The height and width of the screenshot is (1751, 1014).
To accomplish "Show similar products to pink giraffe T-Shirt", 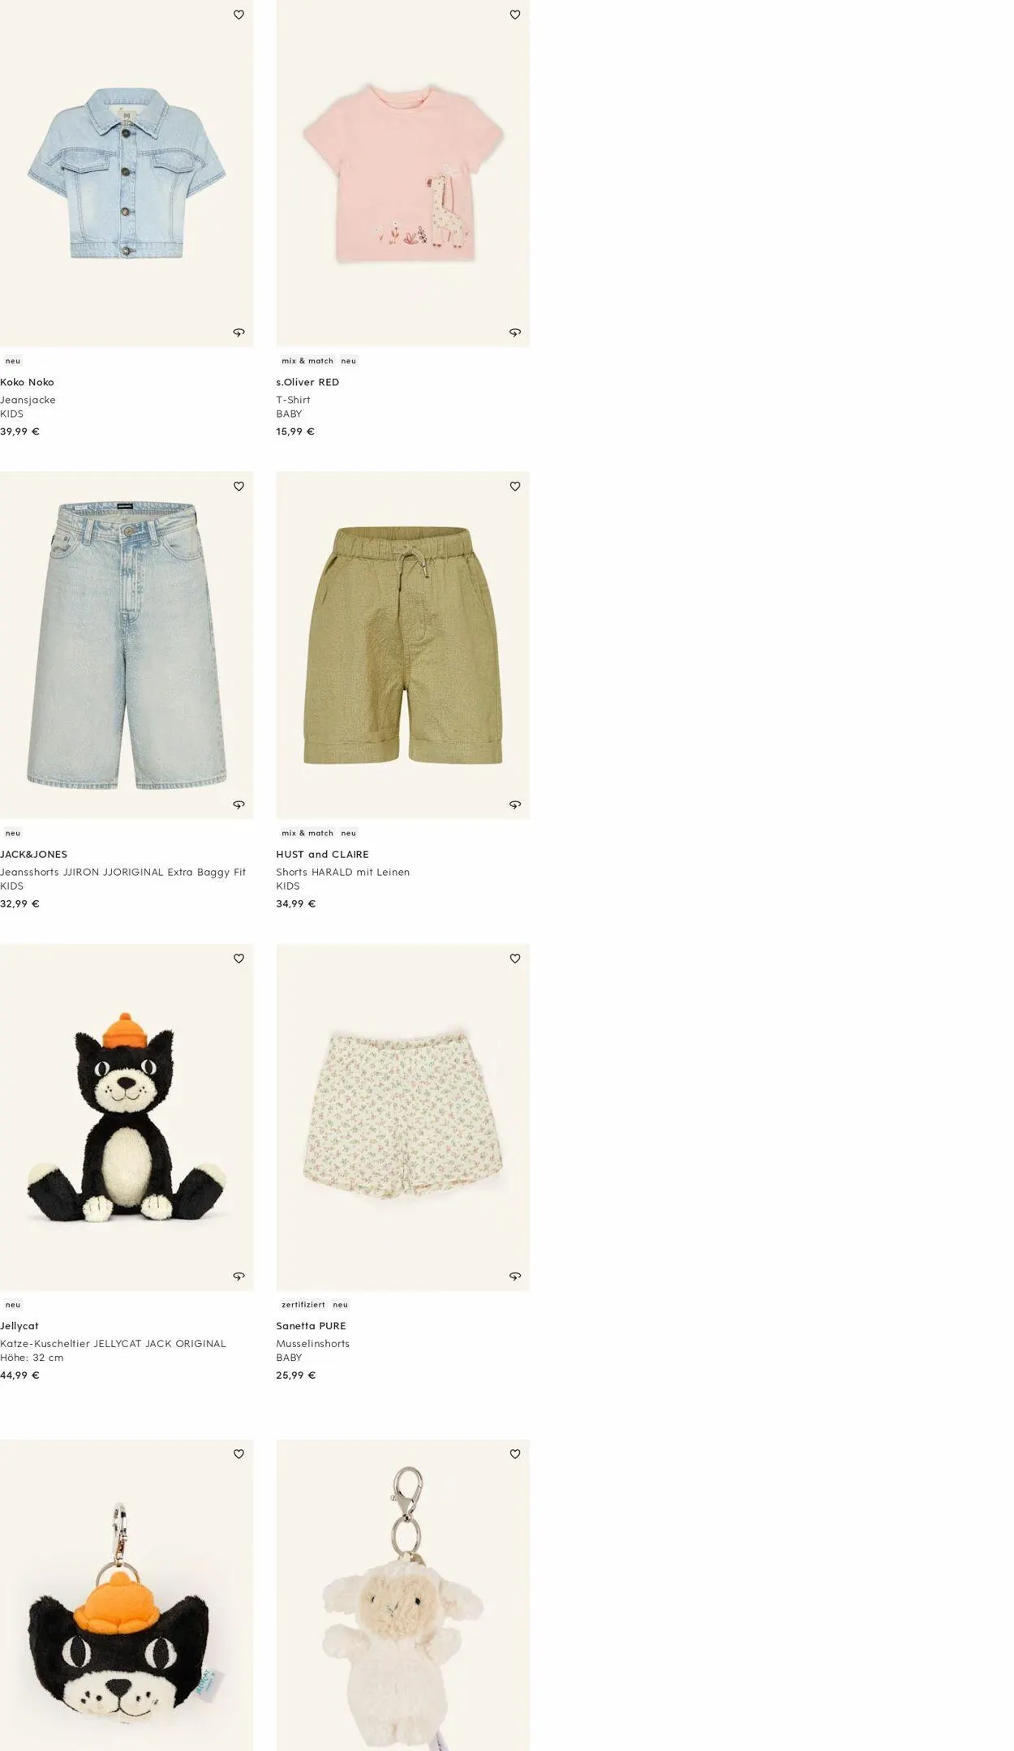I will (514, 333).
